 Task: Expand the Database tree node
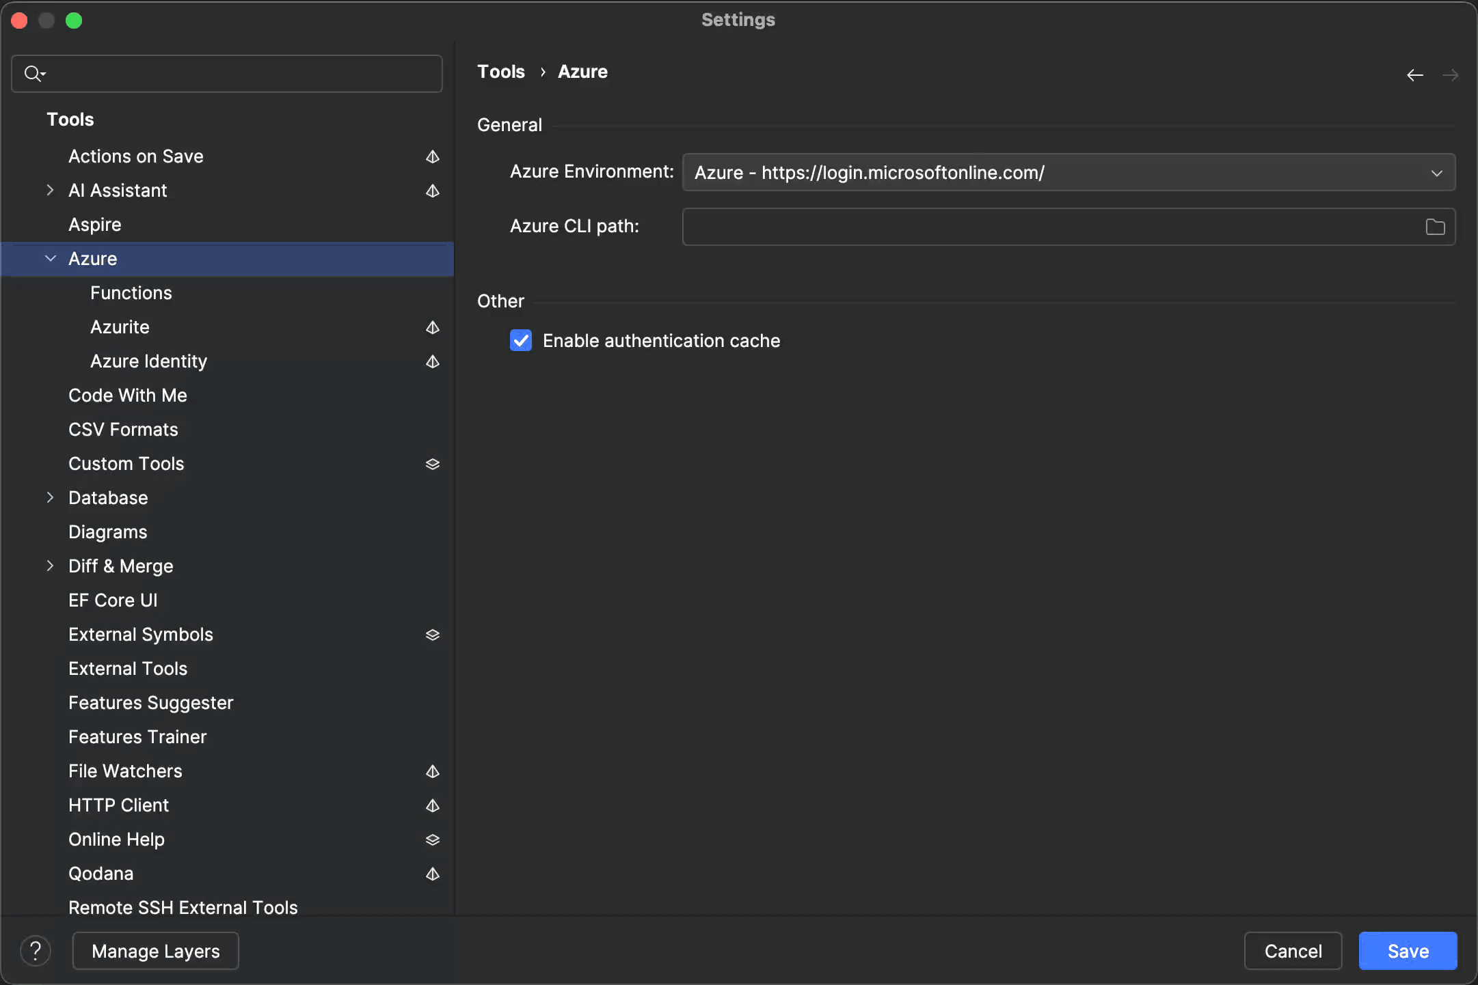click(x=50, y=497)
